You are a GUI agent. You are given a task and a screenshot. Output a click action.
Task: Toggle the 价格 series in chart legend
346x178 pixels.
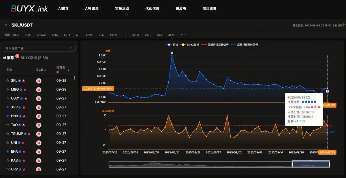(x=172, y=45)
